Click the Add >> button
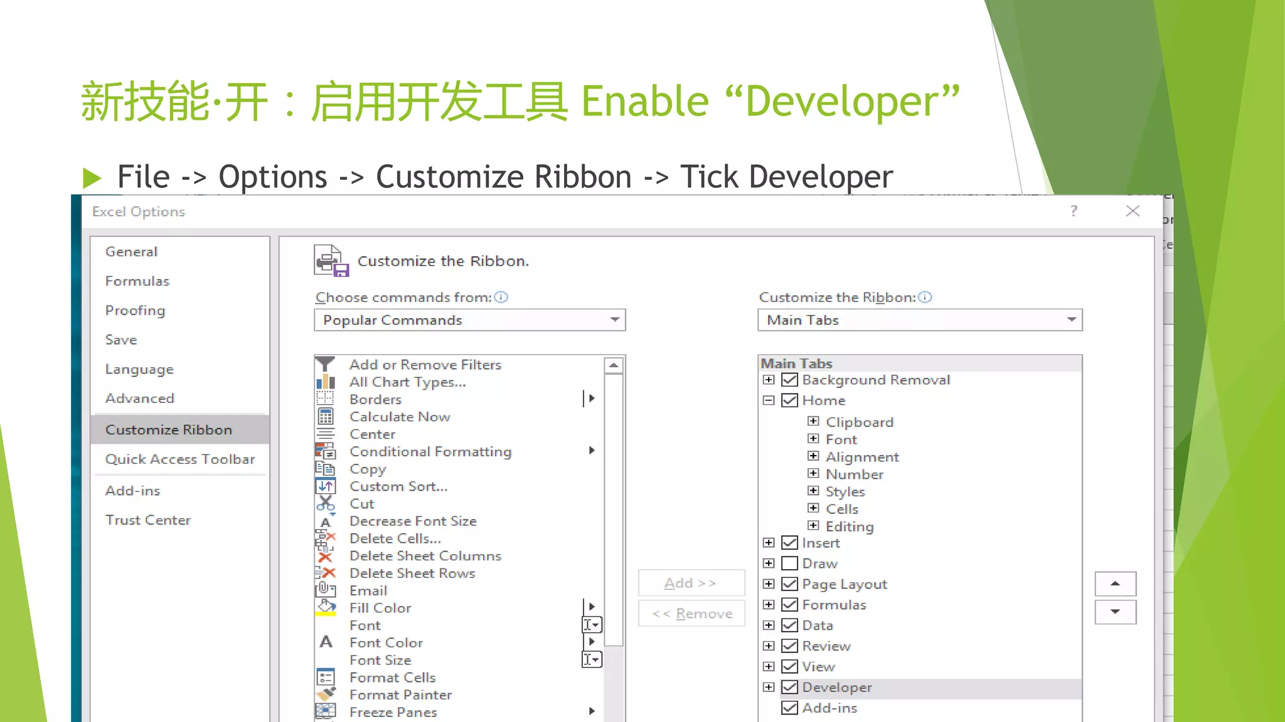Image resolution: width=1285 pixels, height=722 pixels. [x=691, y=583]
